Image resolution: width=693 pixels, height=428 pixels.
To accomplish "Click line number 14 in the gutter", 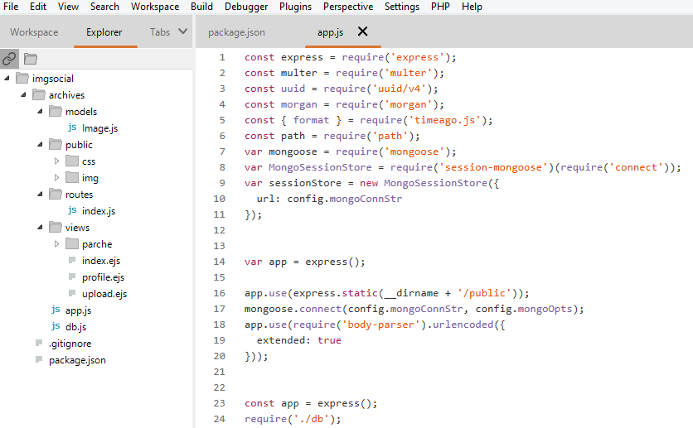I will pyautogui.click(x=219, y=262).
